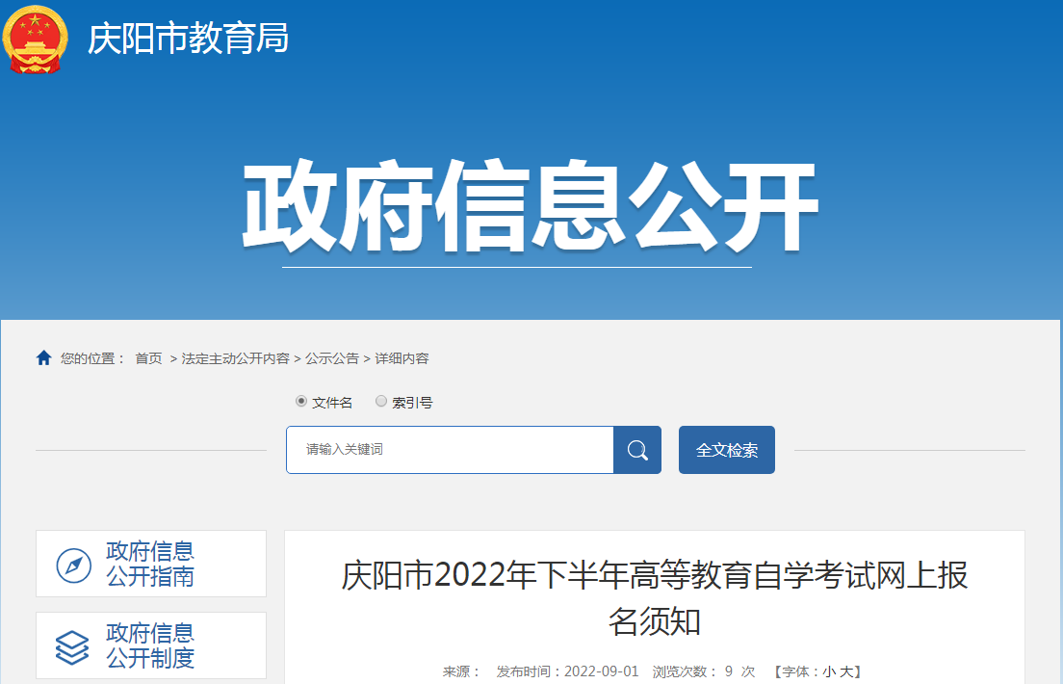Click the 庆阳市教育局 site title
The width and height of the screenshot is (1063, 684).
pos(189,38)
